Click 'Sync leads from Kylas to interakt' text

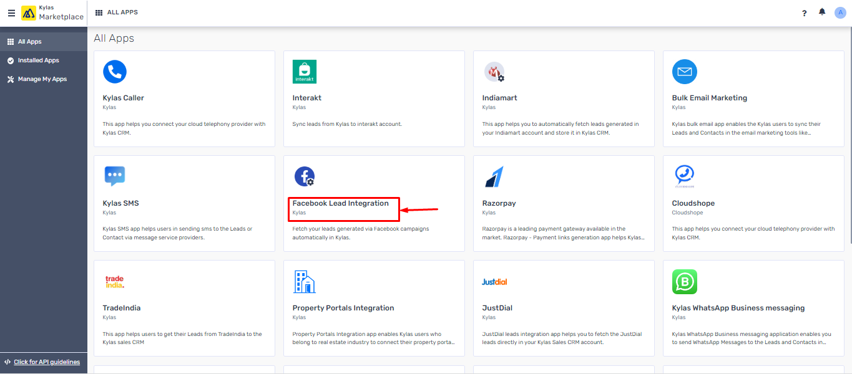(x=347, y=124)
